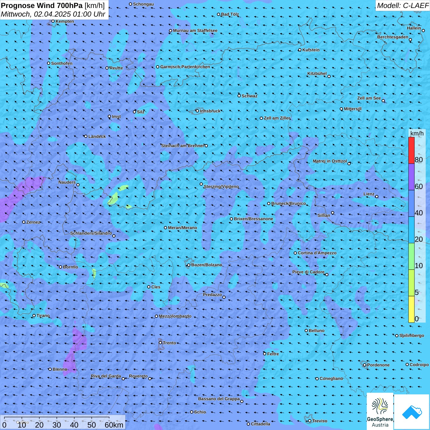Click the Bozen/Bolzano city marker

point(189,265)
